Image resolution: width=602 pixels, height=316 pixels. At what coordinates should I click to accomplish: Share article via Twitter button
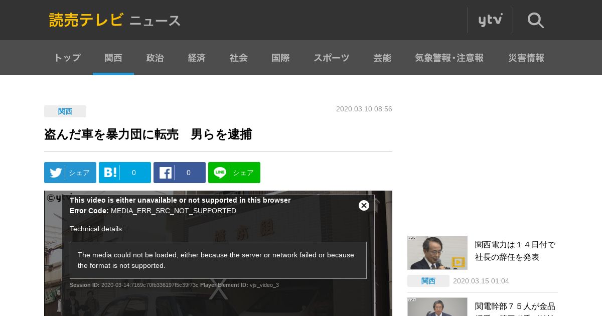click(70, 173)
